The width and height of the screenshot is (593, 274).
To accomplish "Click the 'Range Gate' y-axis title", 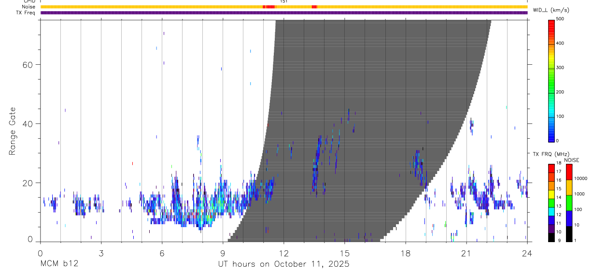I will coord(13,131).
